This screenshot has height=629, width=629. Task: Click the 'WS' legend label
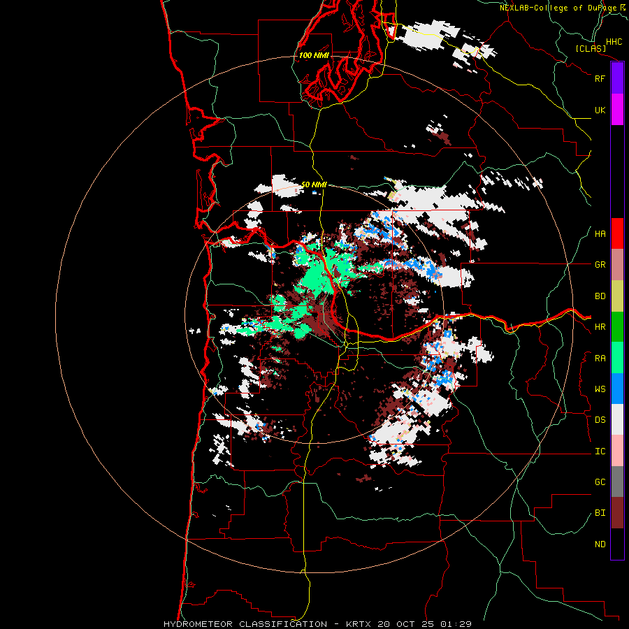(x=600, y=389)
